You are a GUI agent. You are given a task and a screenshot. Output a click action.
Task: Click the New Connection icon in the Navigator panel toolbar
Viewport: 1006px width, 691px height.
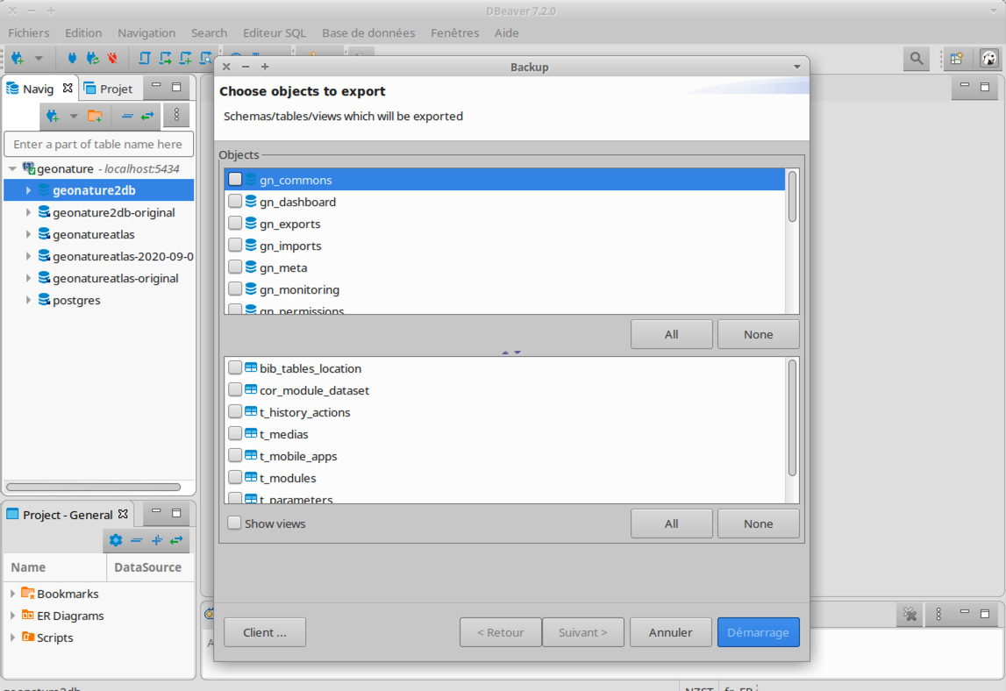pos(52,116)
